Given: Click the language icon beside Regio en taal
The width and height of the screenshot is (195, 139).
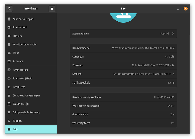Looking at the screenshot, I should coord(9,70).
